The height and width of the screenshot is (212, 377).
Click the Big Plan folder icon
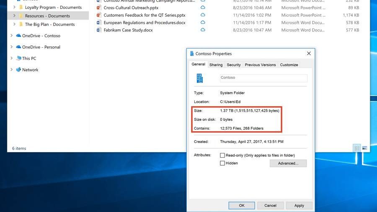21,24
